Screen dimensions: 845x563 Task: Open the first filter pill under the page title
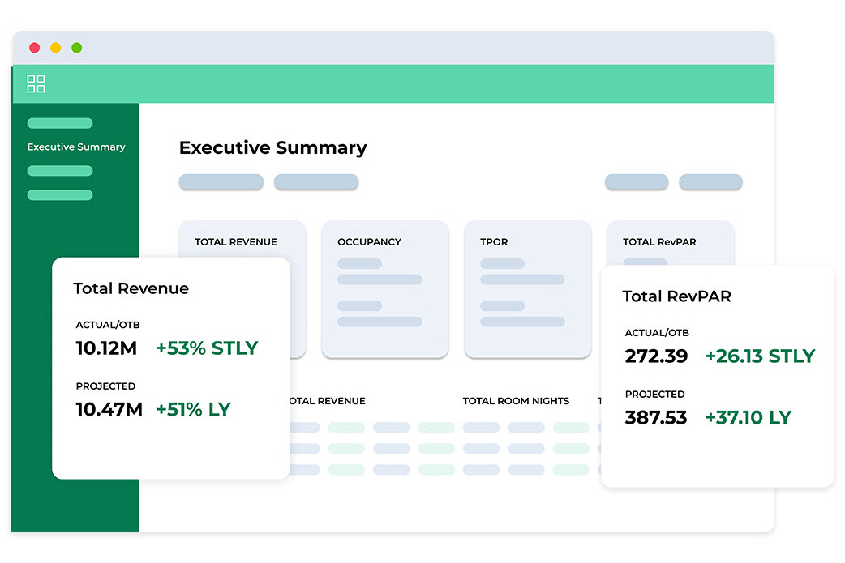pos(221,182)
